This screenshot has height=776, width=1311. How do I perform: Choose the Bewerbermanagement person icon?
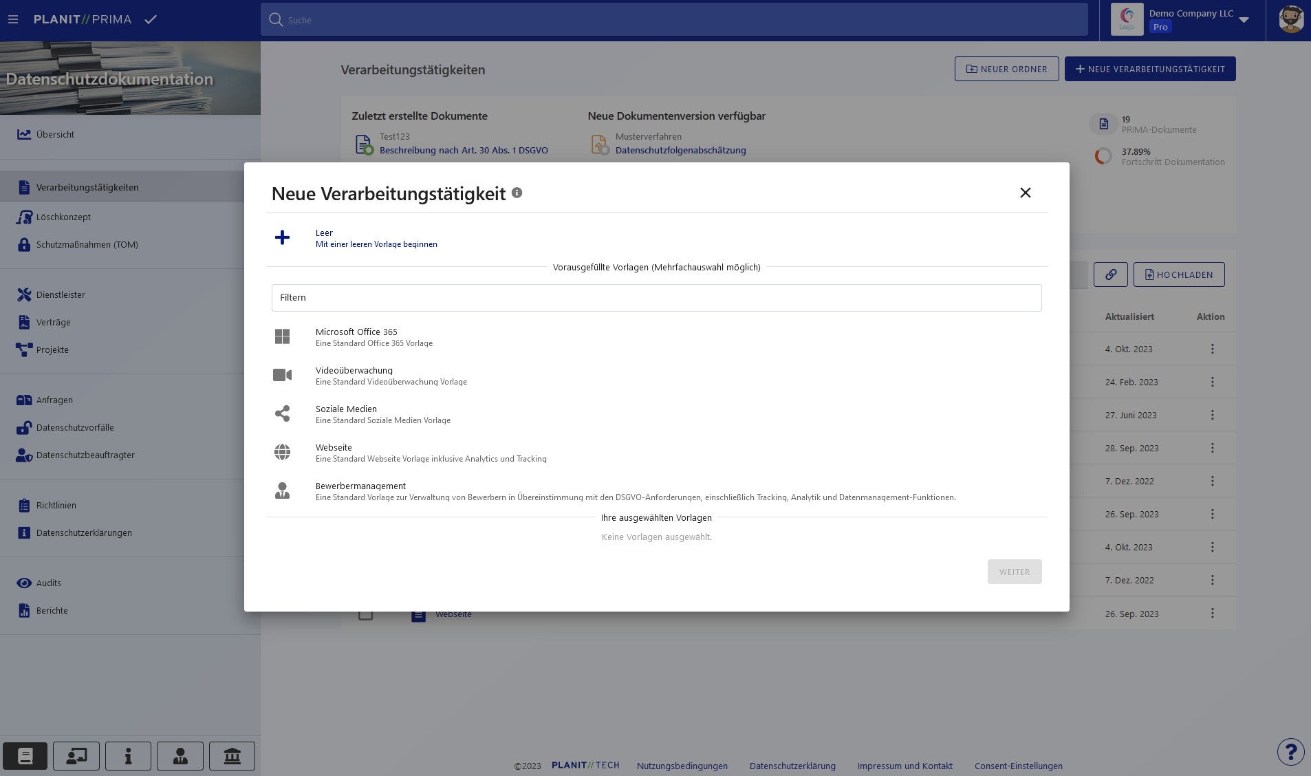[x=282, y=491]
